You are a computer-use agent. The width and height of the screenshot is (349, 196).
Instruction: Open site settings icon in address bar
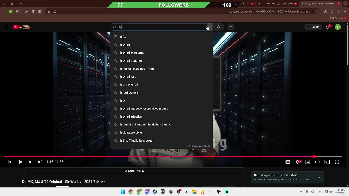317,11
